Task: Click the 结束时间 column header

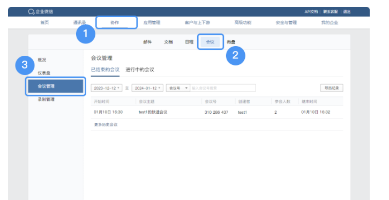Action: tap(309, 101)
